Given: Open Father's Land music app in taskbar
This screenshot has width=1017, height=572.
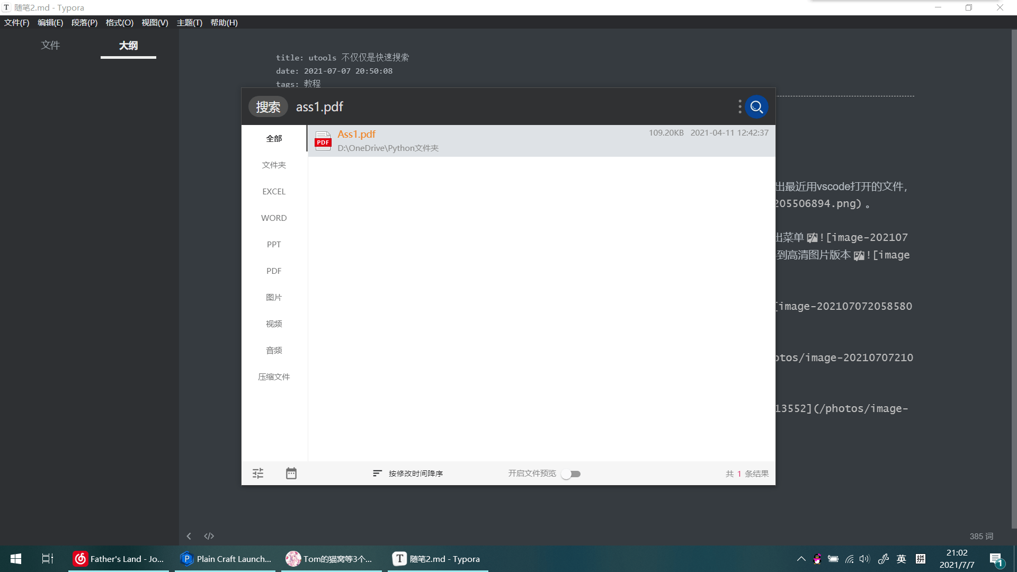Looking at the screenshot, I should 119,559.
